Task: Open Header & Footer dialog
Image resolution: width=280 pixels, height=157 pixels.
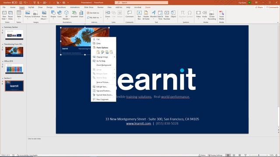Action: [x=146, y=15]
